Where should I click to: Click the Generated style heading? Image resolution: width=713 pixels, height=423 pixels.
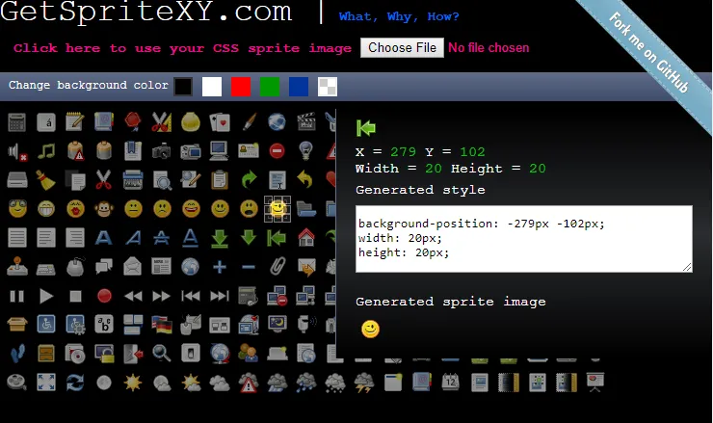click(x=420, y=190)
